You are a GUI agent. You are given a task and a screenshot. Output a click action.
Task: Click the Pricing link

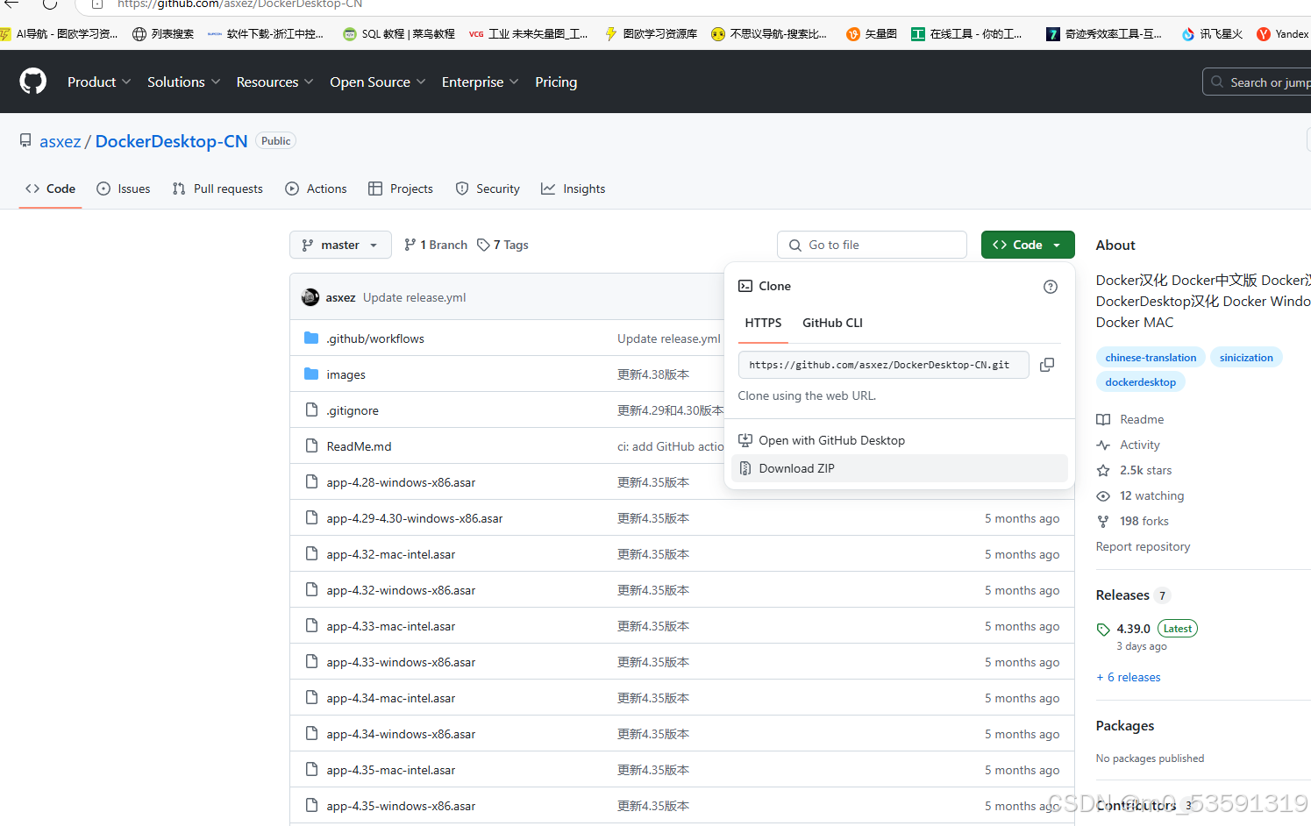click(x=556, y=82)
